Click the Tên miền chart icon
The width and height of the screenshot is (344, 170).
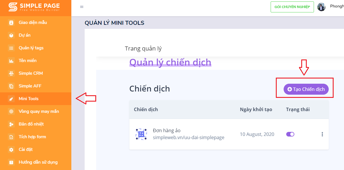[11, 61]
